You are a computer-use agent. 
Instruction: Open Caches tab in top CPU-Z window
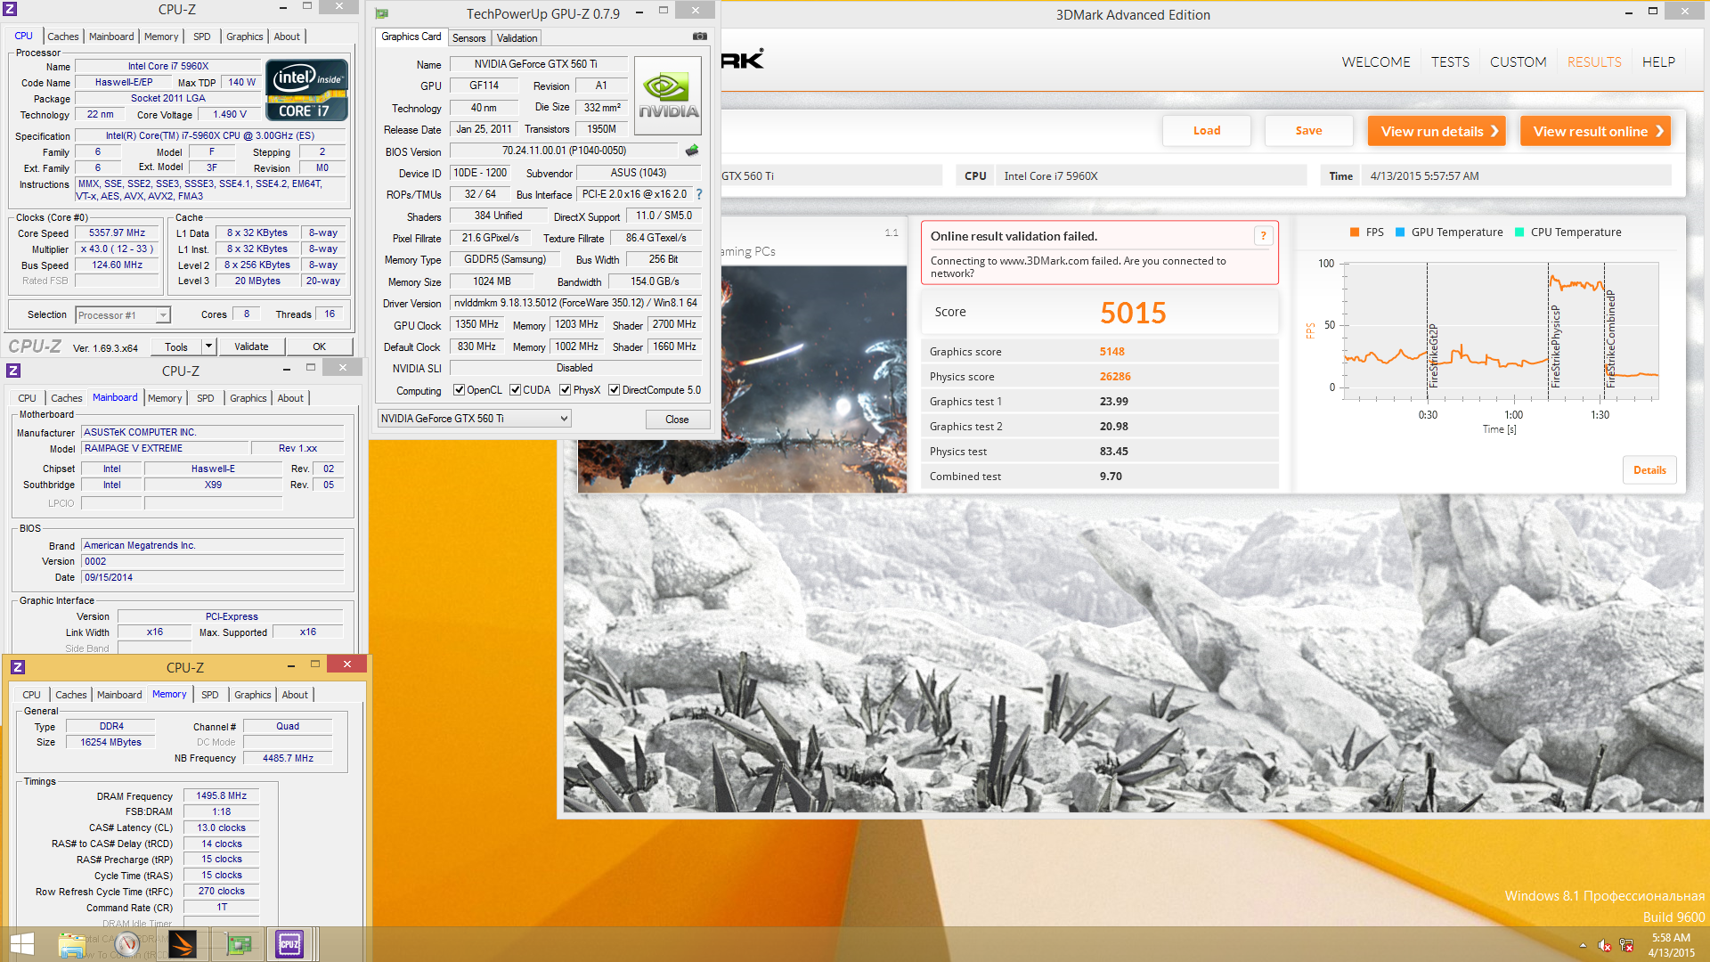click(63, 37)
